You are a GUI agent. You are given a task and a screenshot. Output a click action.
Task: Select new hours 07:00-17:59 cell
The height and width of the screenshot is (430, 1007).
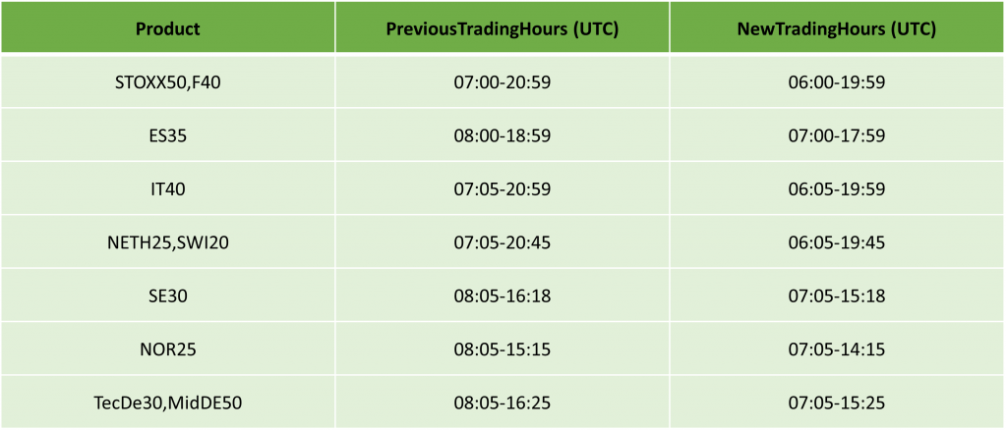point(838,135)
